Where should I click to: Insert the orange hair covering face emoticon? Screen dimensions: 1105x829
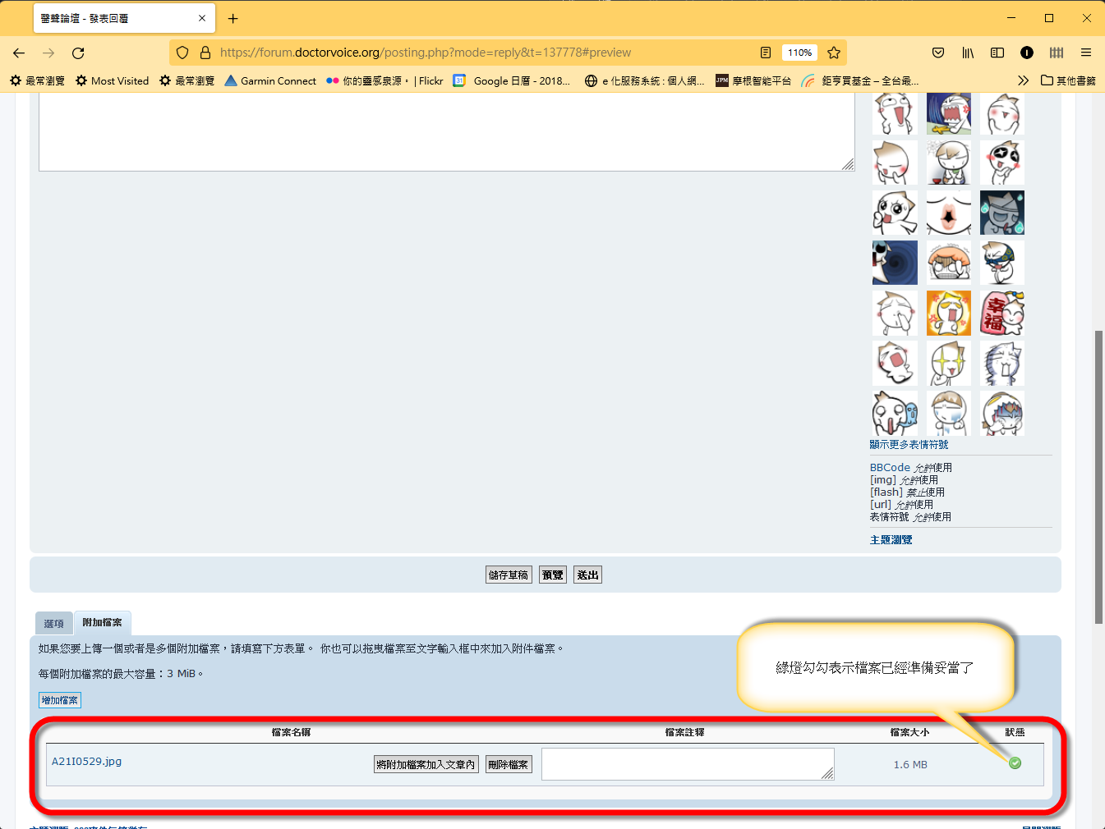coord(949,263)
